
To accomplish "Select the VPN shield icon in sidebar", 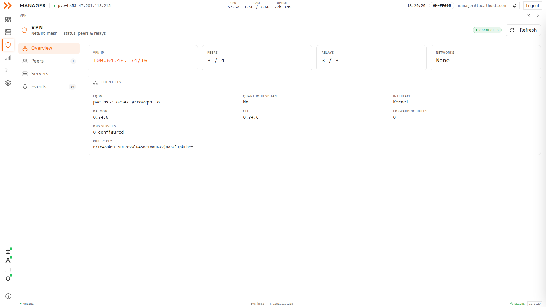I will (x=8, y=45).
